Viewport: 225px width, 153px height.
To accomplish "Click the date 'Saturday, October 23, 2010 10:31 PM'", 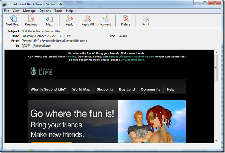I will (x=46, y=36).
